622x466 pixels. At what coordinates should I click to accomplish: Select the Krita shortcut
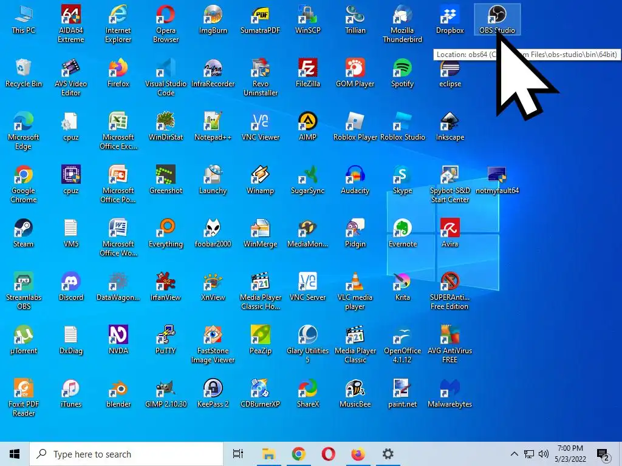click(402, 287)
